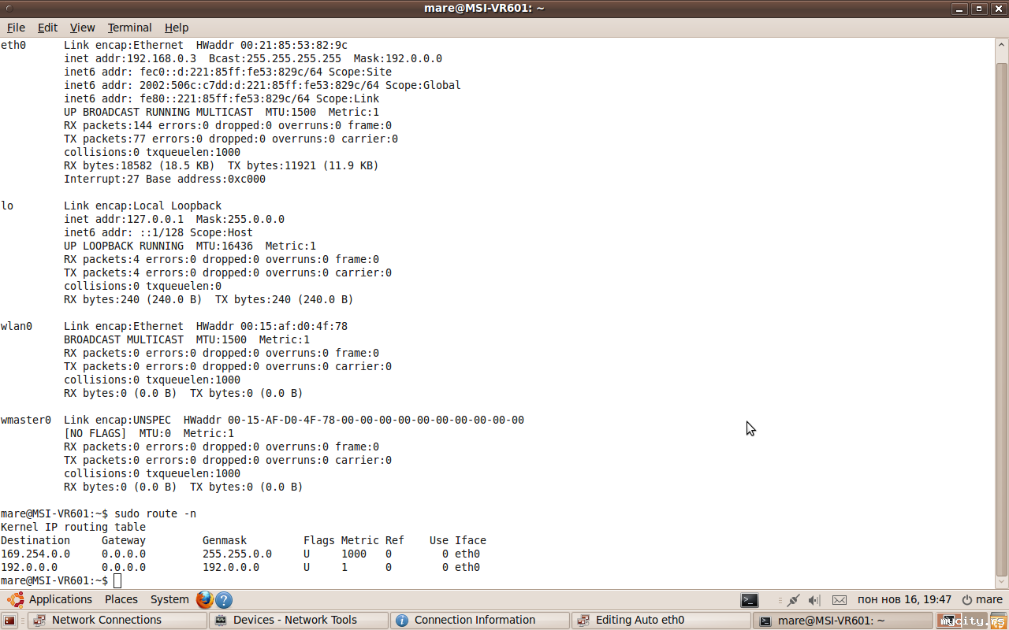This screenshot has height=630, width=1009.
Task: Click the Metric value 1000 in the routing table
Action: point(354,554)
